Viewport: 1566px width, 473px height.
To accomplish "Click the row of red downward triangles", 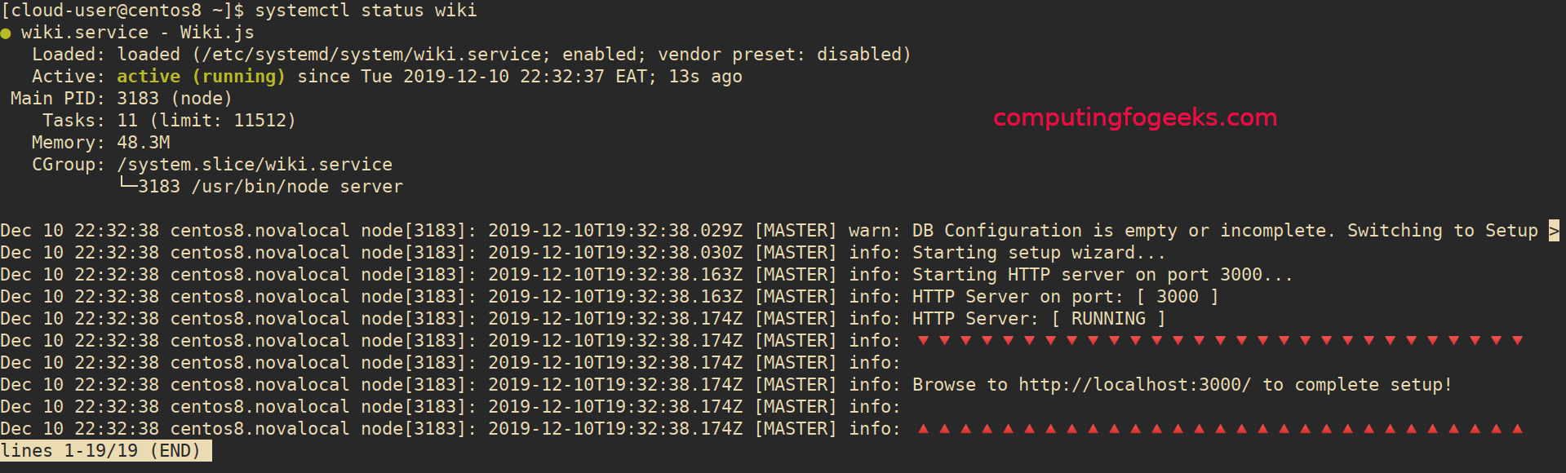I will click(x=1219, y=340).
